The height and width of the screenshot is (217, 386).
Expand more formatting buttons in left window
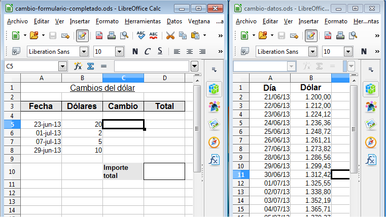220,52
